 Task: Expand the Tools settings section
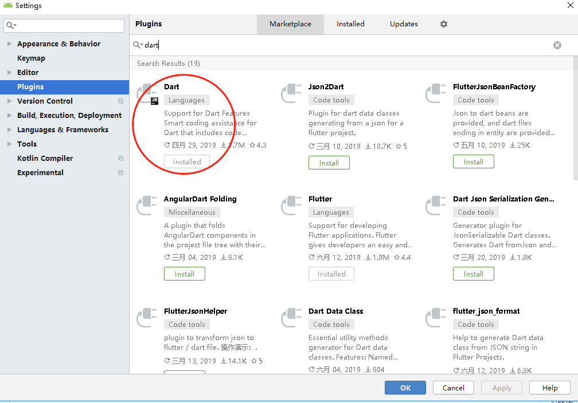tap(9, 144)
